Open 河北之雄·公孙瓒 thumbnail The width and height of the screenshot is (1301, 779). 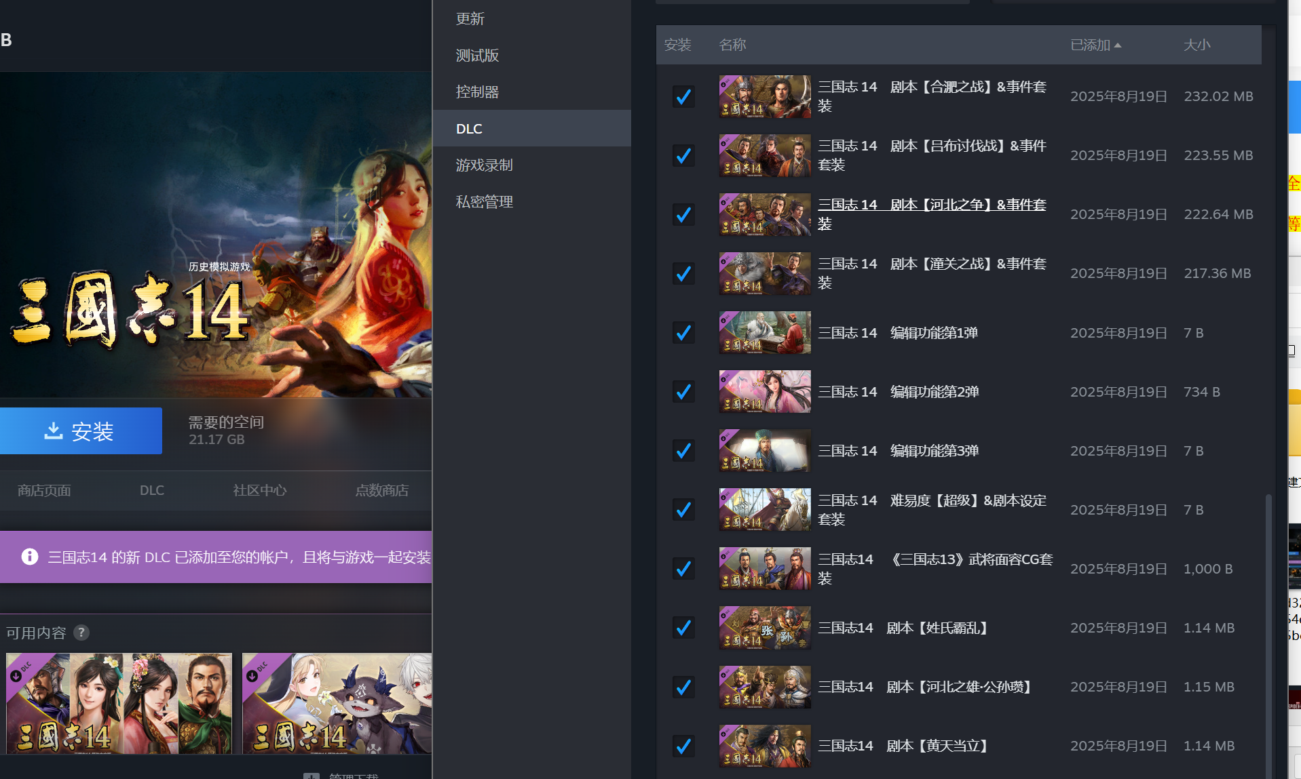pyautogui.click(x=765, y=687)
